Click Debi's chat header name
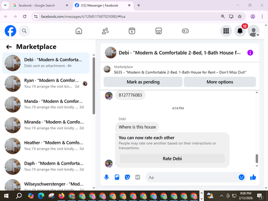268x201 pixels. [180, 53]
